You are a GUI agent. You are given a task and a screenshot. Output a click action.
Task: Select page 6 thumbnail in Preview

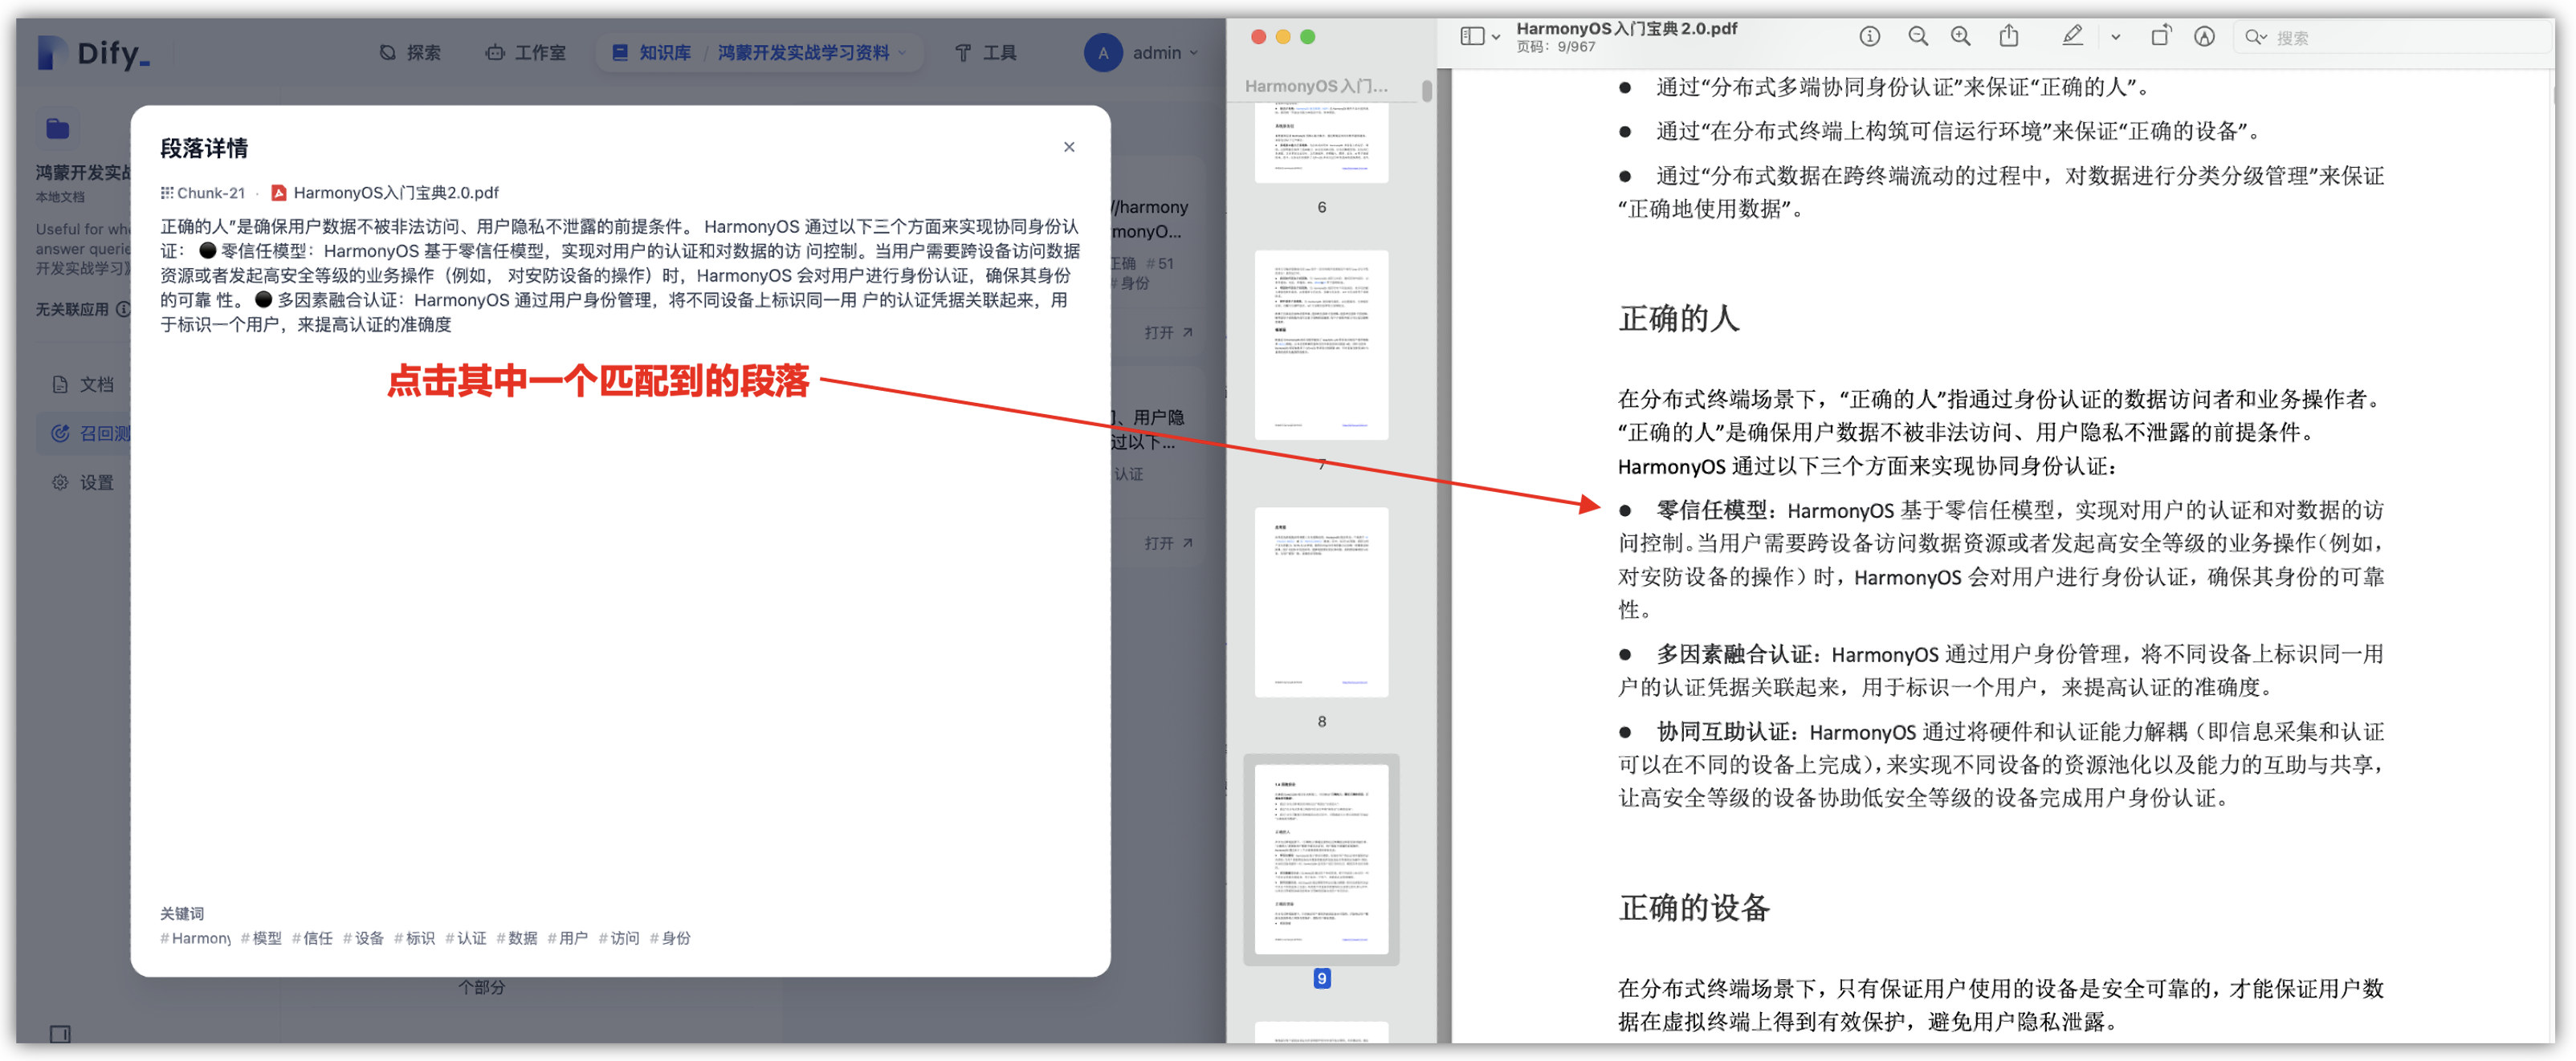[x=1321, y=141]
